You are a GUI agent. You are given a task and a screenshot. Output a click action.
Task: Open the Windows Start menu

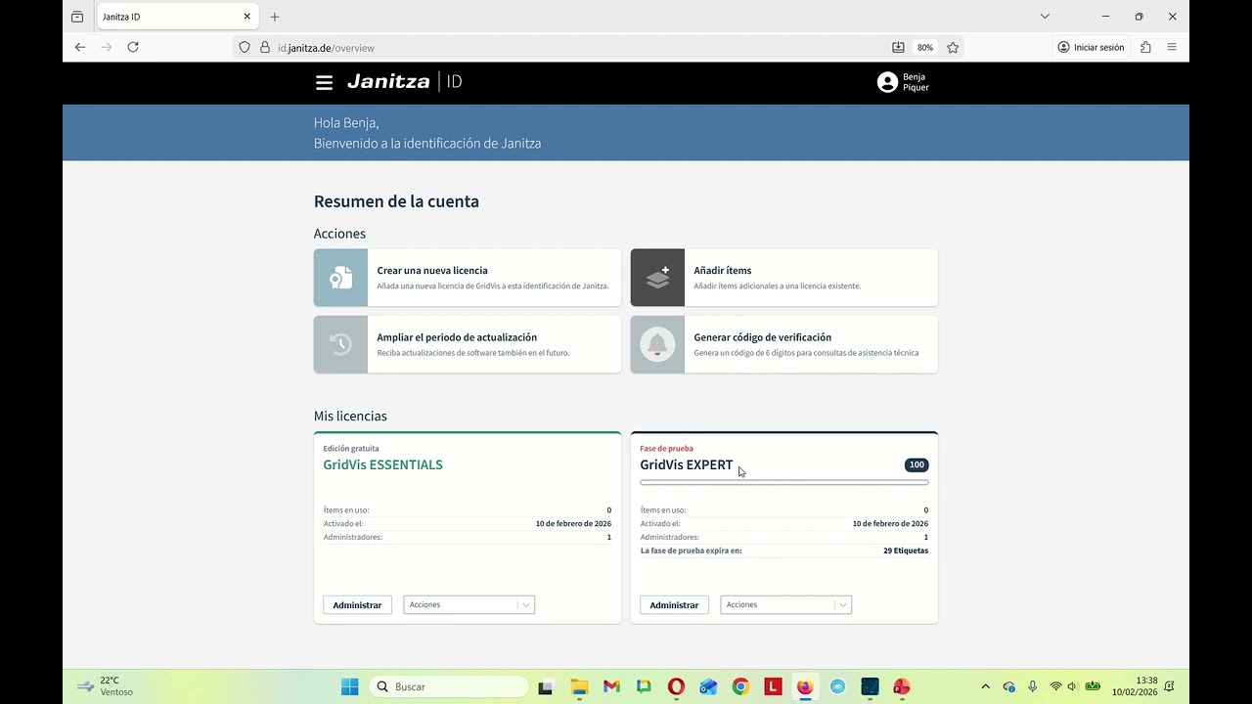(349, 686)
